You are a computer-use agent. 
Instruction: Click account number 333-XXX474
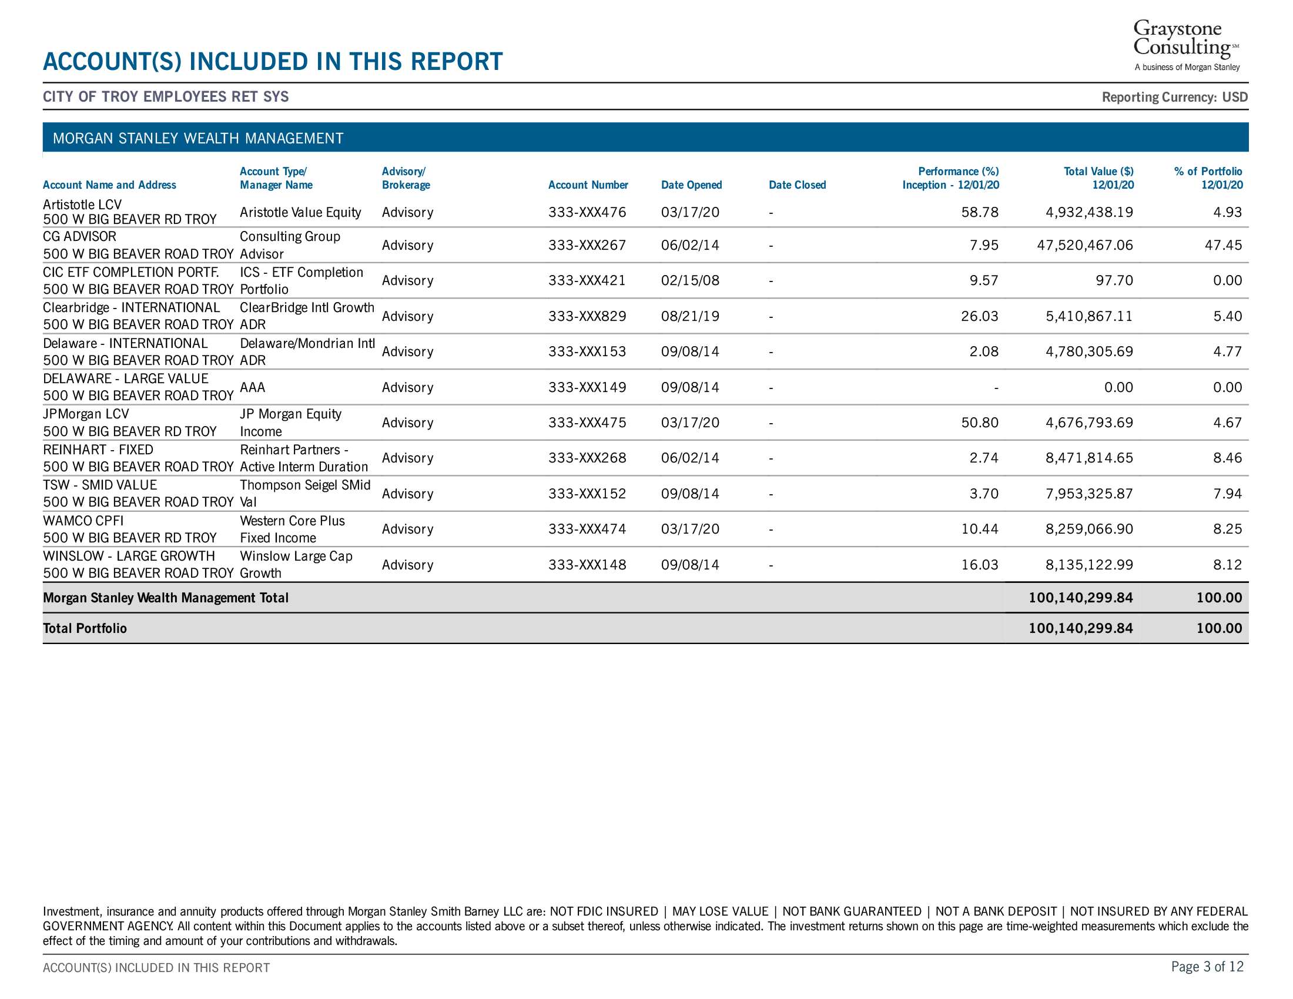click(587, 529)
